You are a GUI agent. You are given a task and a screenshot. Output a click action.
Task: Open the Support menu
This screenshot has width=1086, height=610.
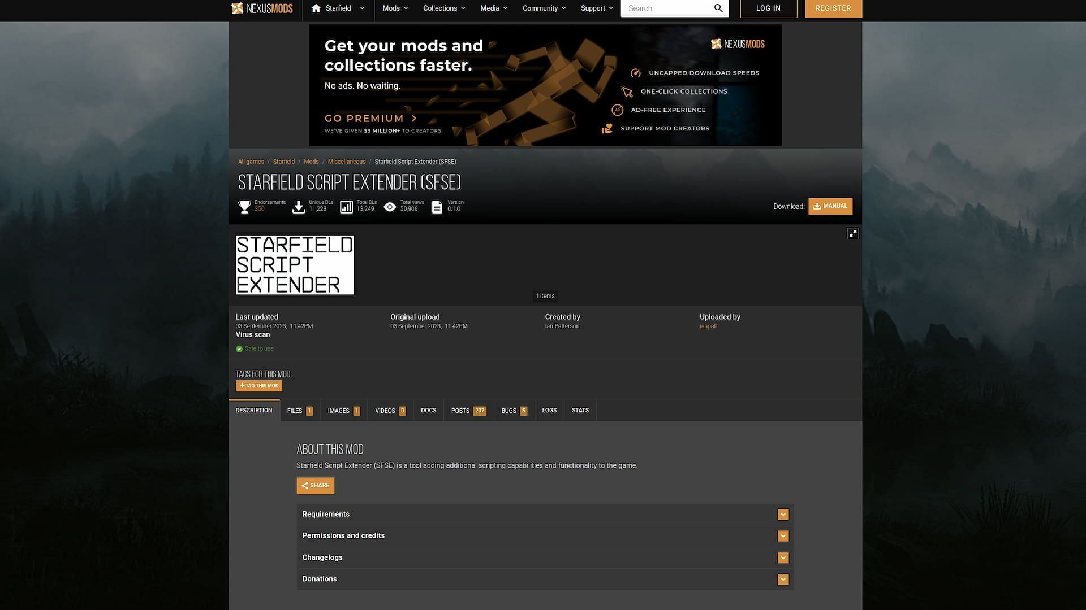(x=597, y=8)
